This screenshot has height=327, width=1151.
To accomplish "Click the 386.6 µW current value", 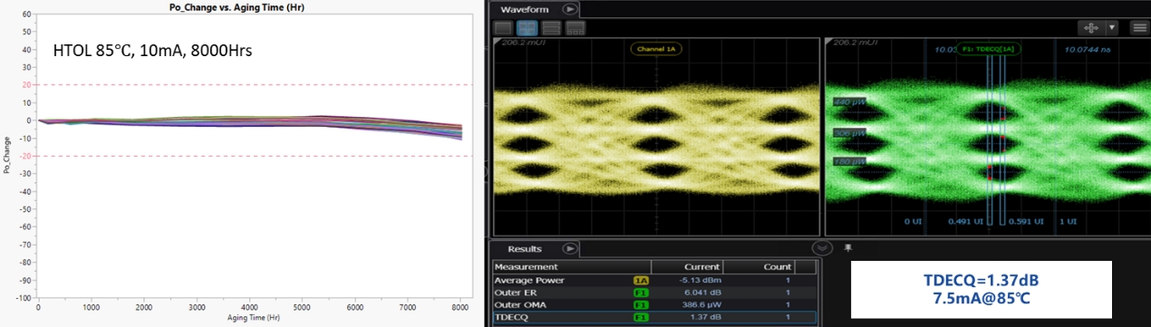I will tap(702, 305).
